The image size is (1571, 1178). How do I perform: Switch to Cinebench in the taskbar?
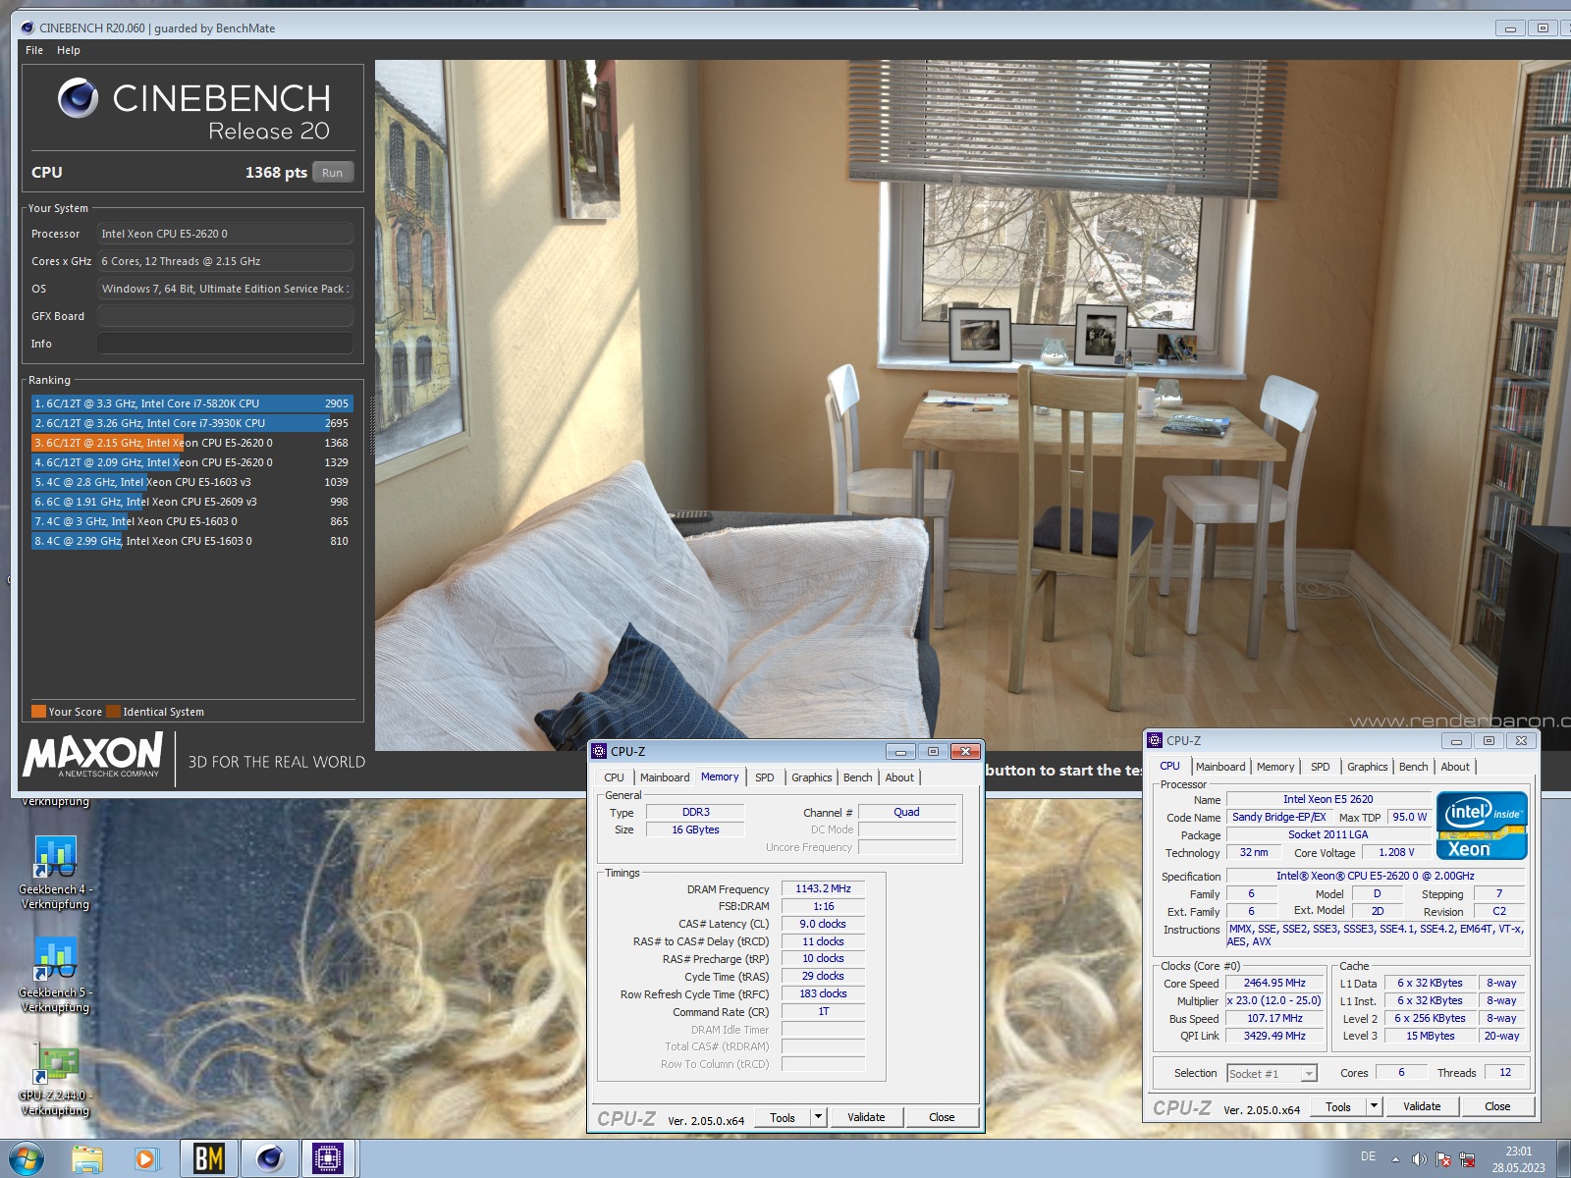[x=269, y=1159]
